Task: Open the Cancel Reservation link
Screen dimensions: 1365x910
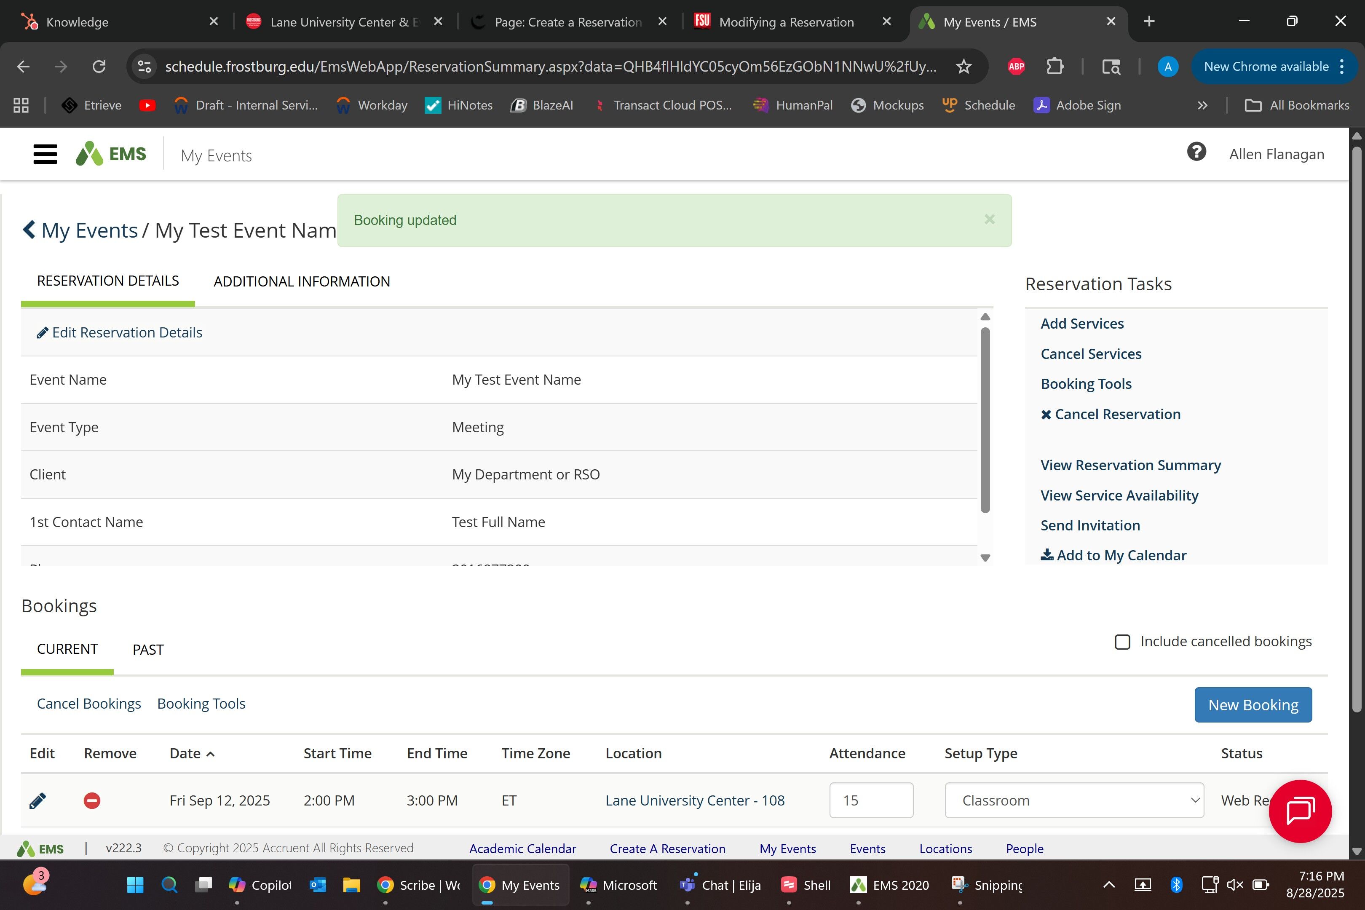Action: click(1116, 415)
